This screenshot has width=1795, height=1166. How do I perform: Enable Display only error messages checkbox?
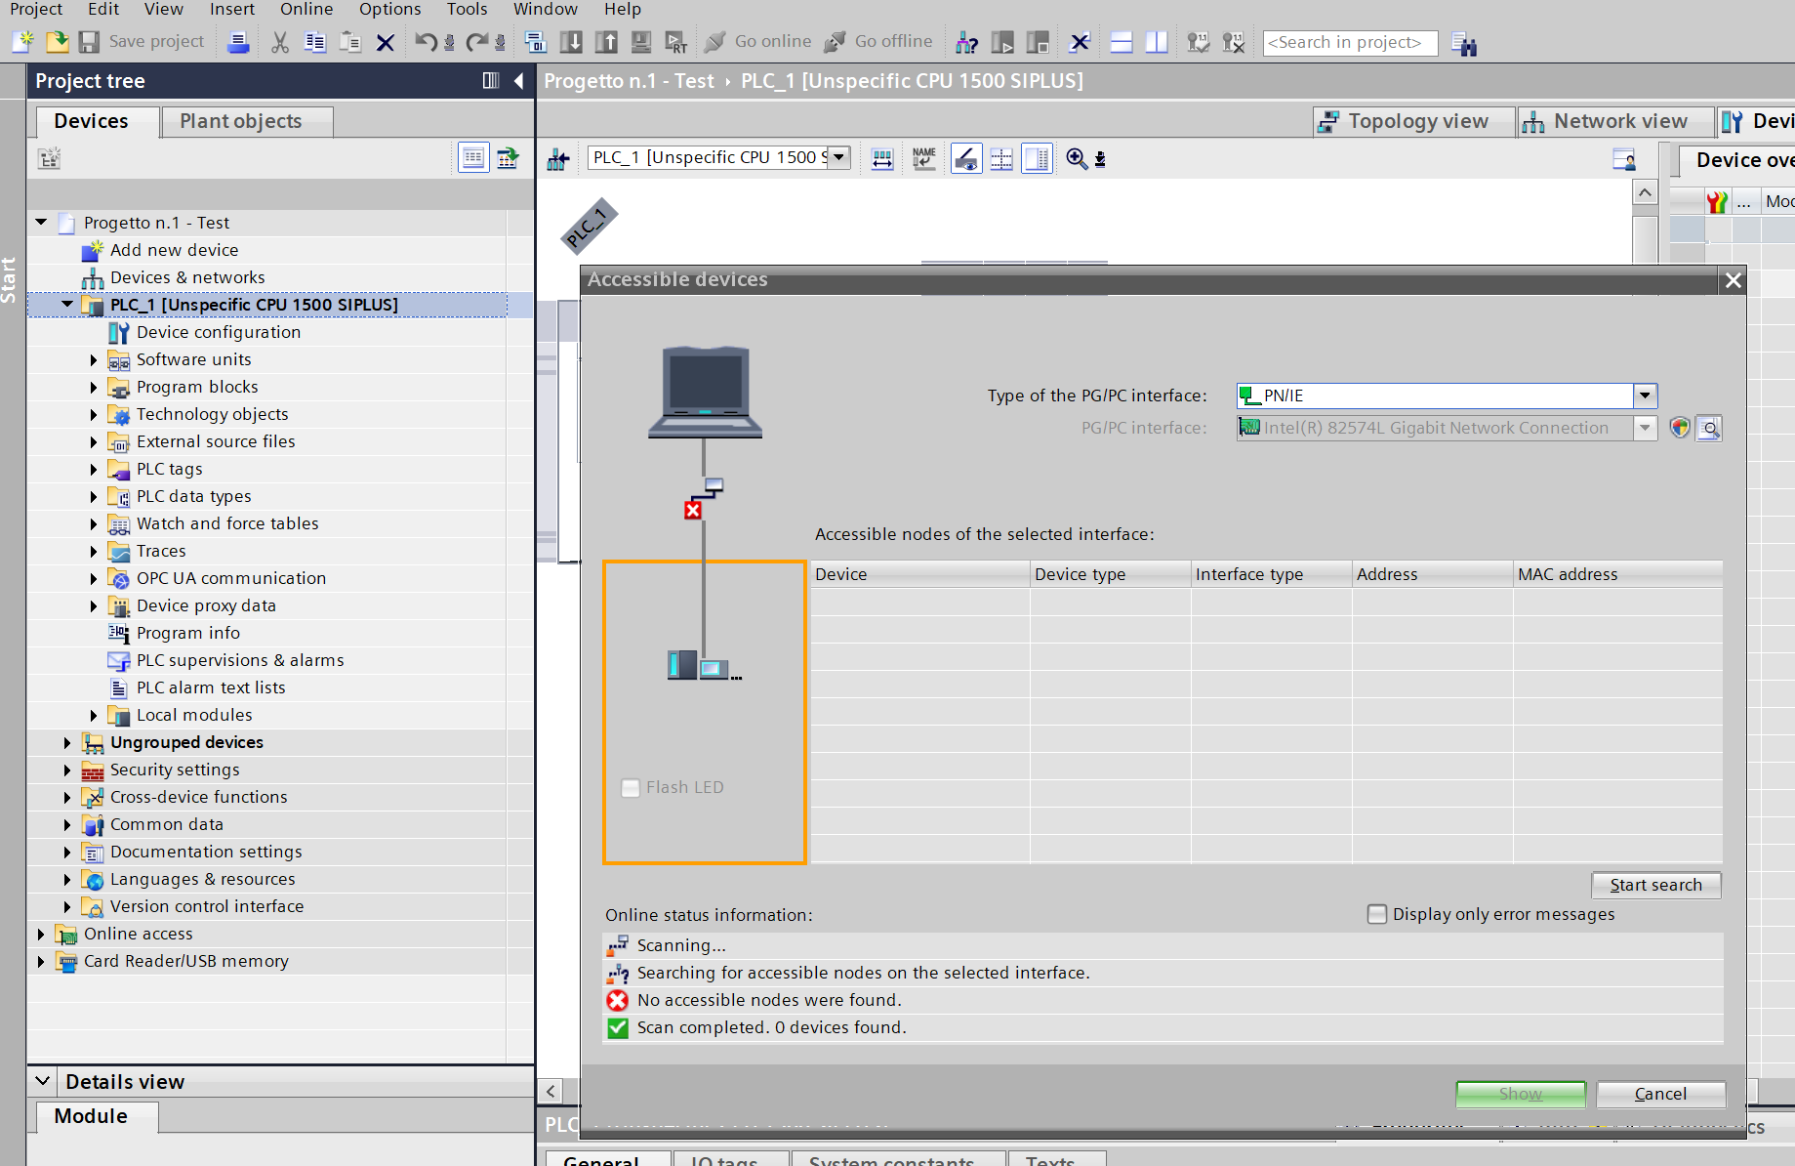point(1376,914)
